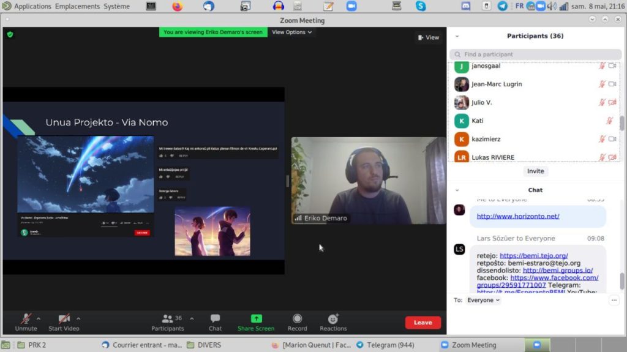Open chat more options ellipsis
627x352 pixels.
pos(614,300)
